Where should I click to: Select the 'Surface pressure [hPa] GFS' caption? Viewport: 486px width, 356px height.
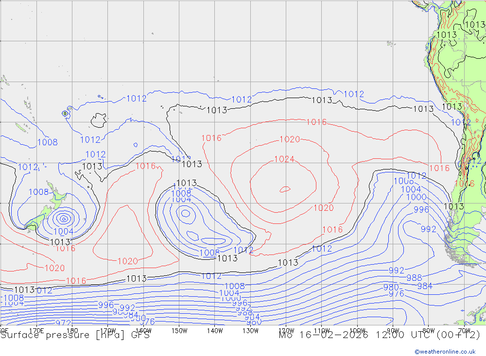pos(75,335)
